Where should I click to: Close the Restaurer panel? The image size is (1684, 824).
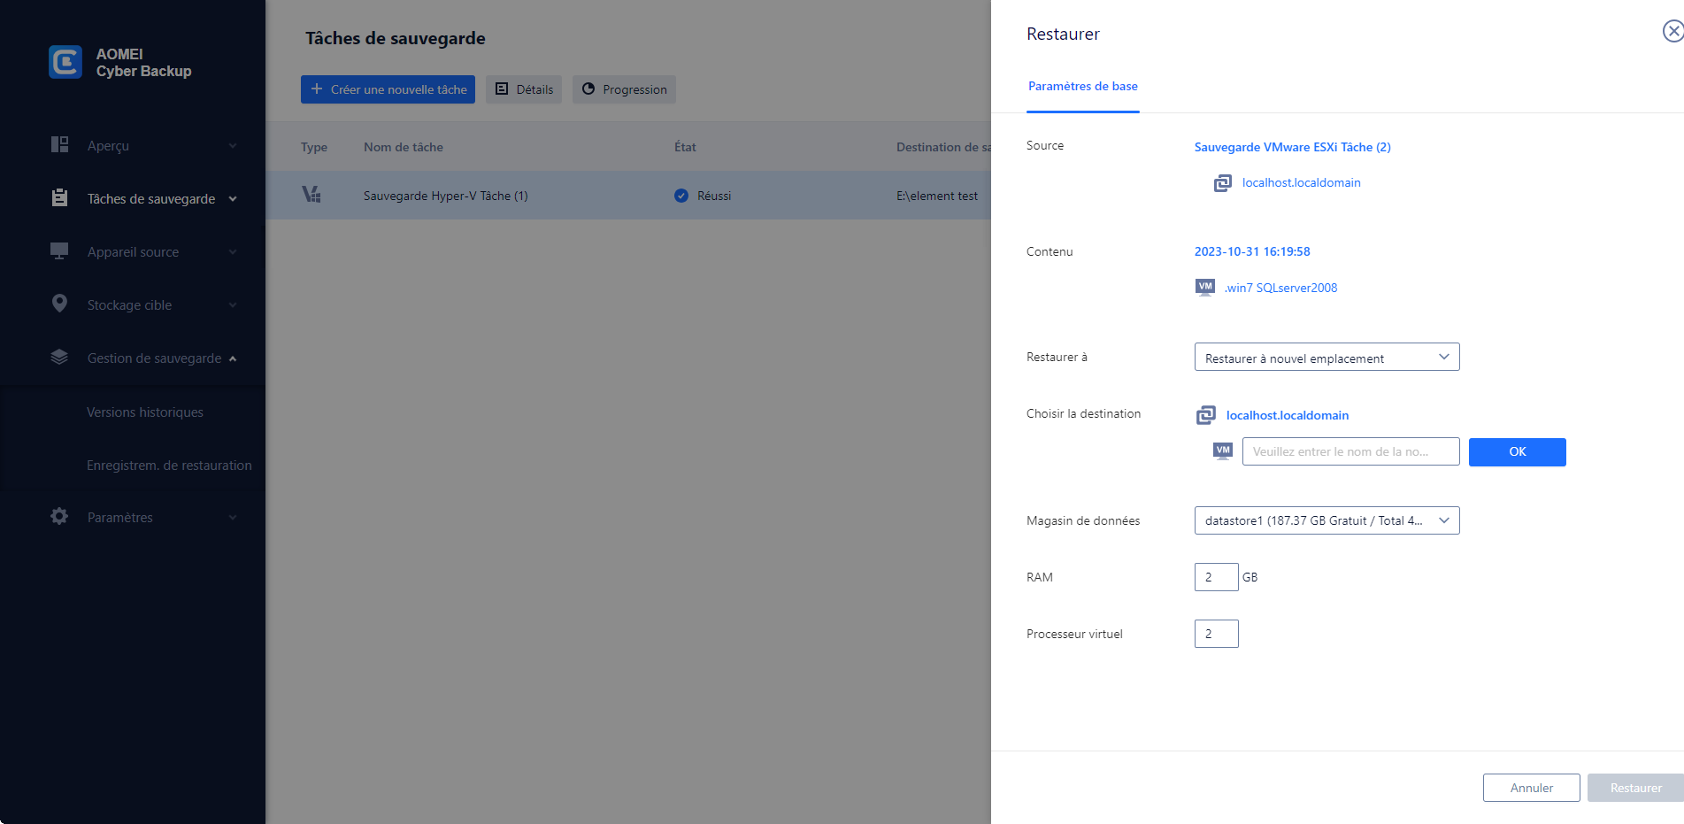pos(1672,32)
